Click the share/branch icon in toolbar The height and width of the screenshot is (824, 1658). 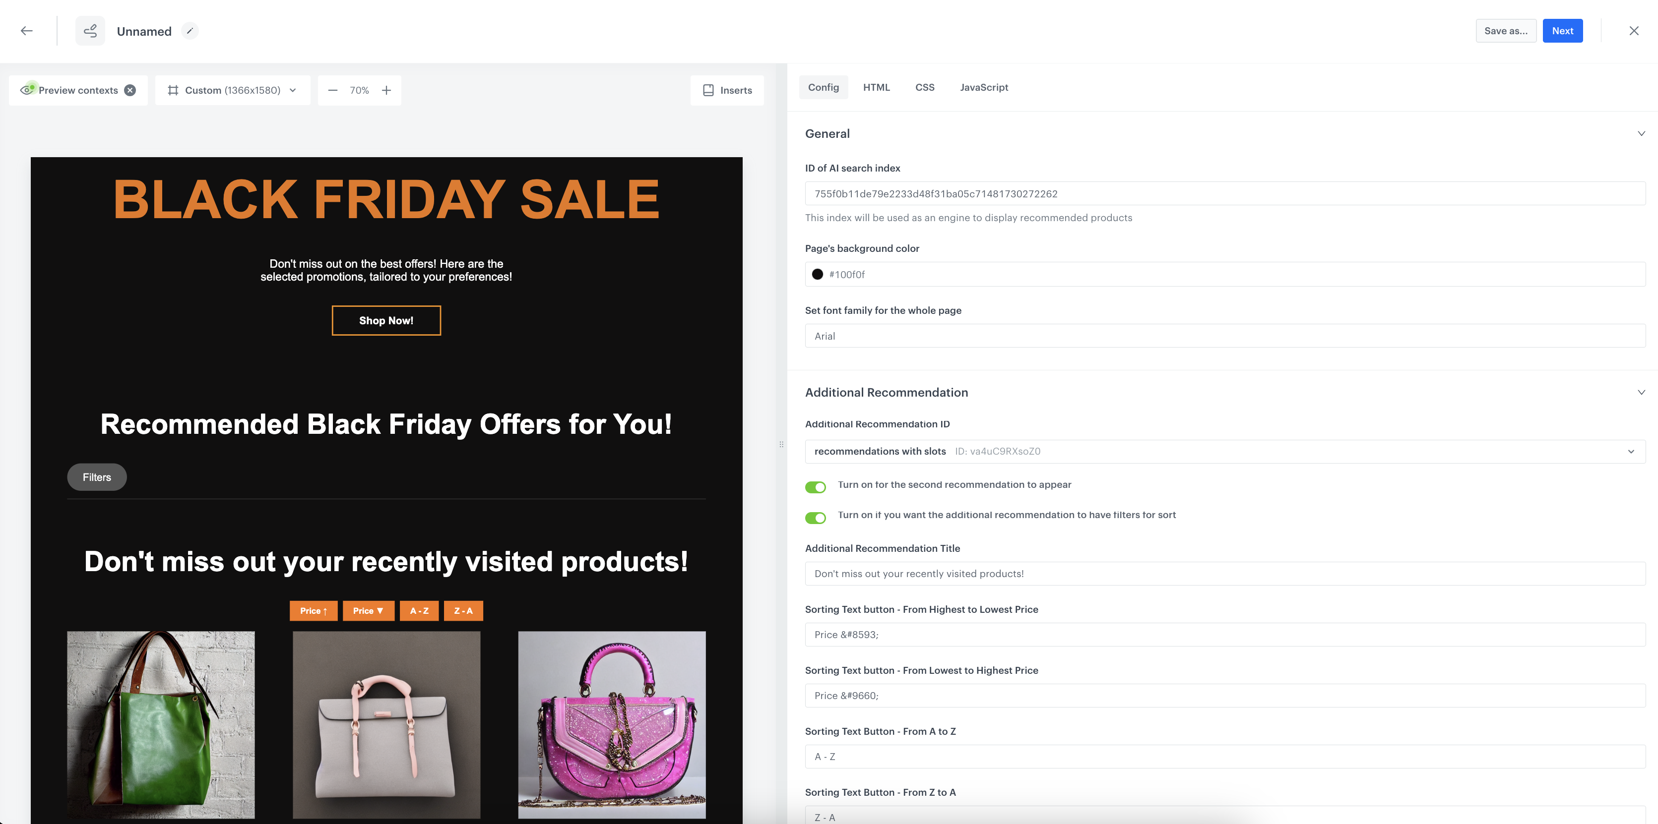pos(91,31)
